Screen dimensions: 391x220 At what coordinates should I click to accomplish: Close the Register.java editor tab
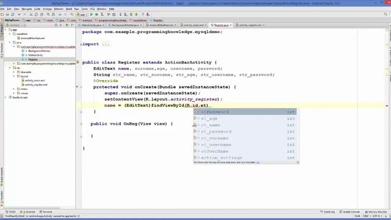coord(231,25)
